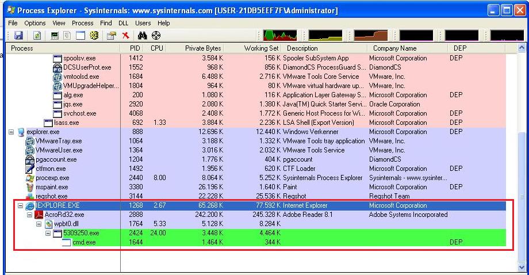Open the process Properties toolbar icon
Viewport: 529px width, 275px height.
pyautogui.click(x=112, y=36)
